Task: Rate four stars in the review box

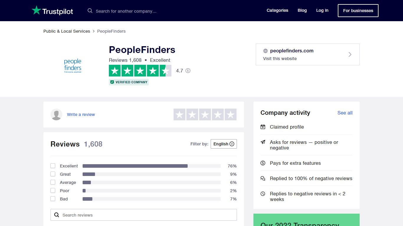Action: point(218,114)
